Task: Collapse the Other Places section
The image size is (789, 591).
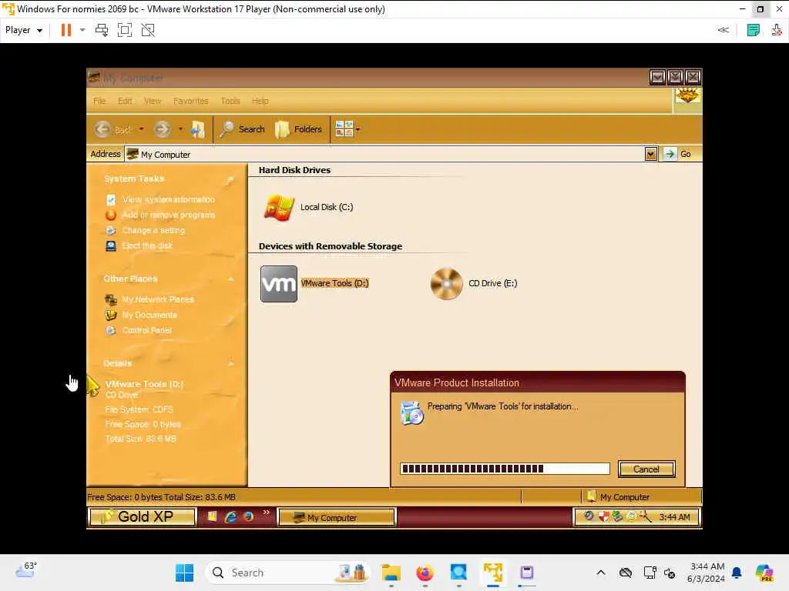Action: tap(230, 279)
